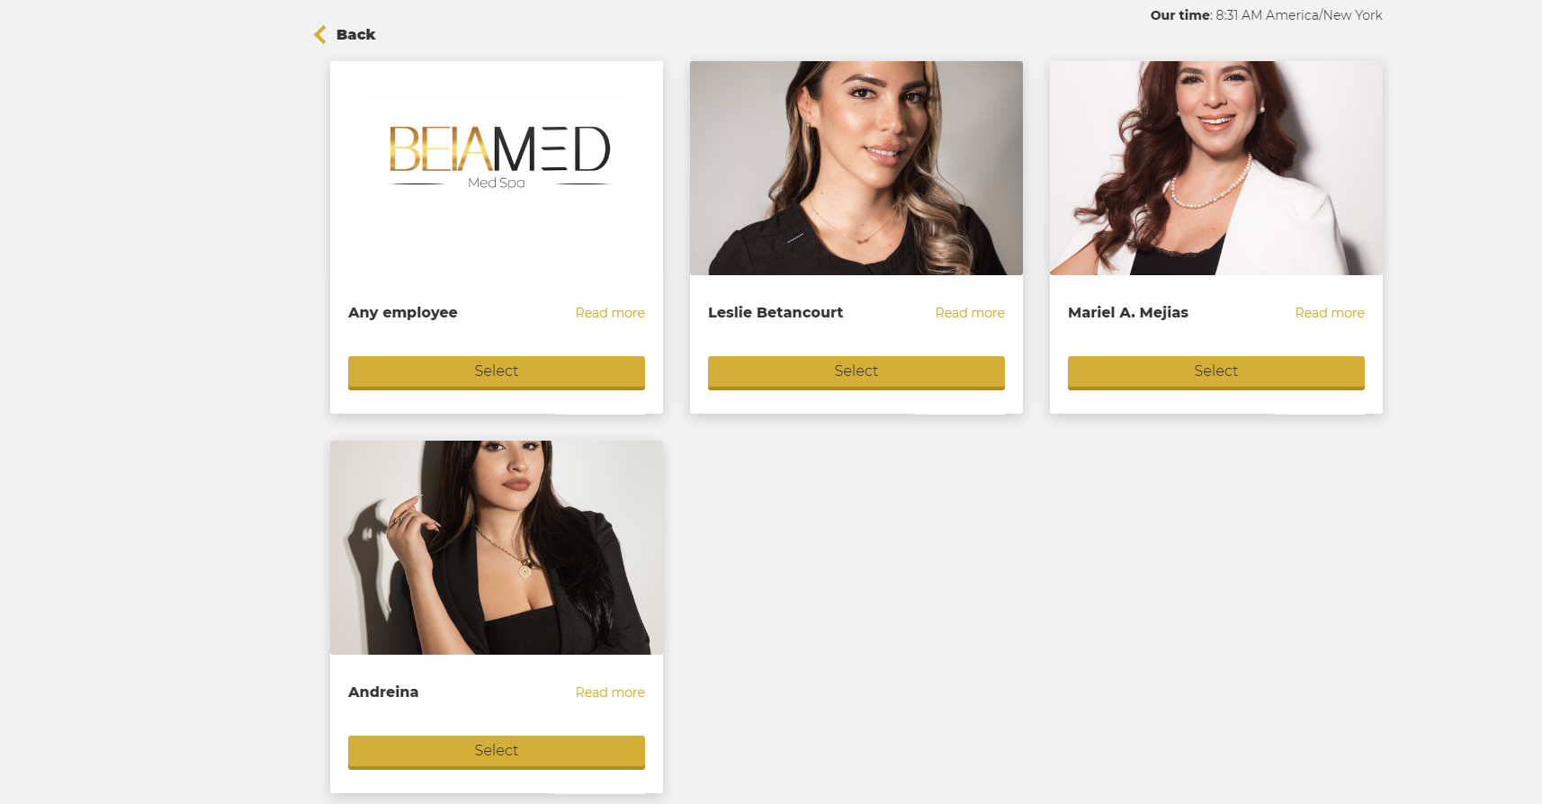Click Leslie Betancourt's portrait photo
1542x804 pixels.
856,168
